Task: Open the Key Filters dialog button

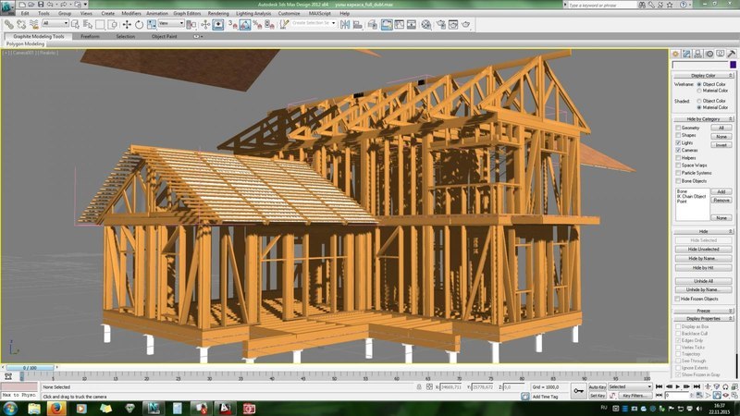Action: click(x=635, y=396)
